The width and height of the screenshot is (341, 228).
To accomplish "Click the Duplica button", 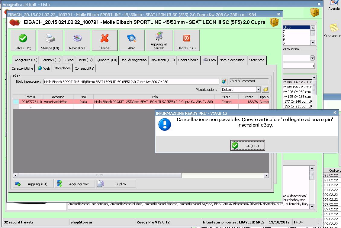I will (x=116, y=184).
